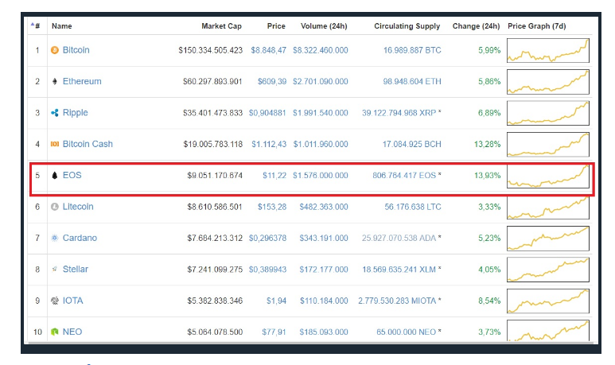
Task: Click EOS volume $1.576.000.000
Action: point(321,176)
